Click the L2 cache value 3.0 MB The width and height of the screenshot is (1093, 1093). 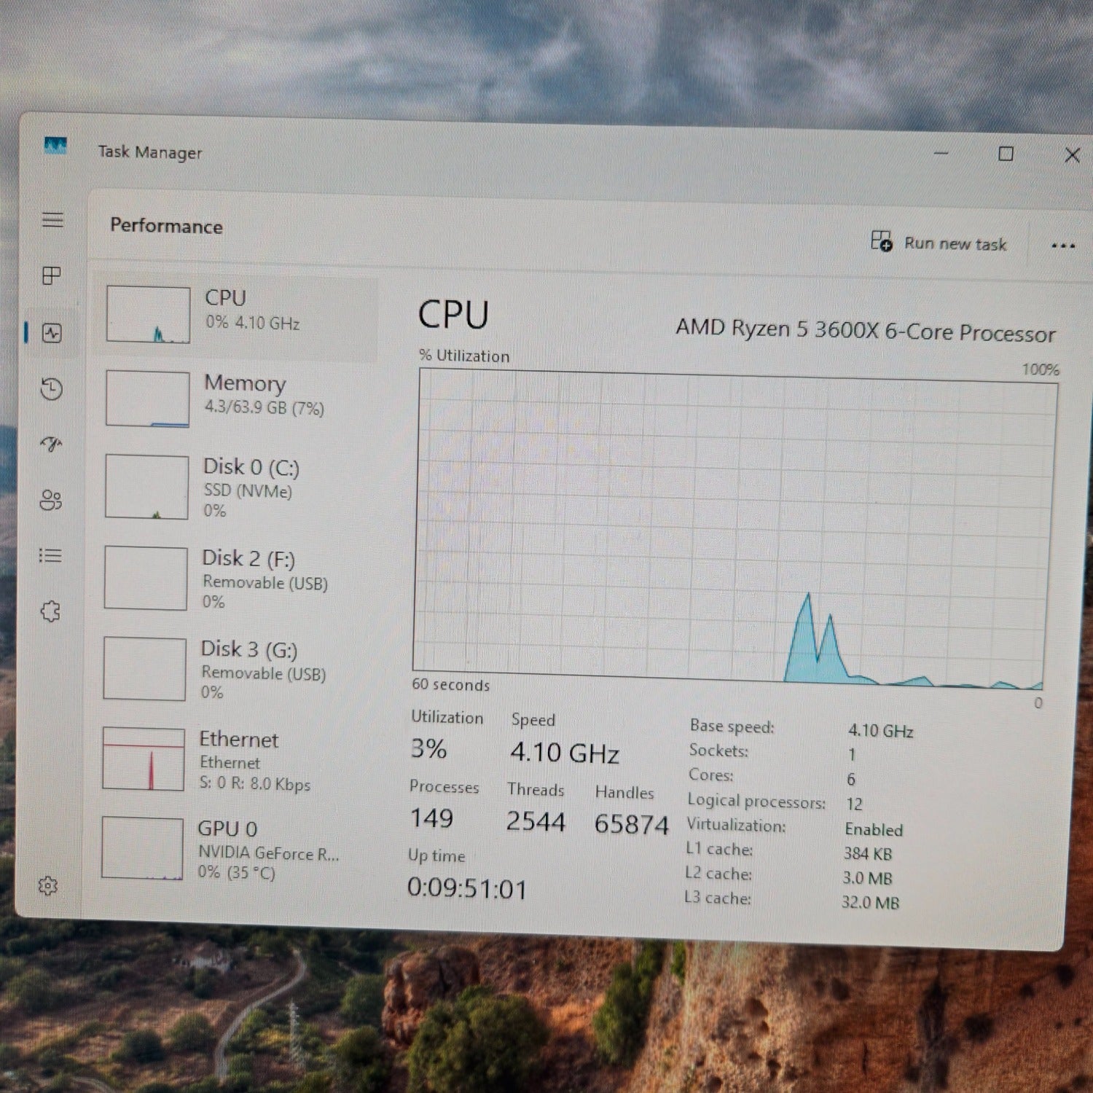[867, 878]
